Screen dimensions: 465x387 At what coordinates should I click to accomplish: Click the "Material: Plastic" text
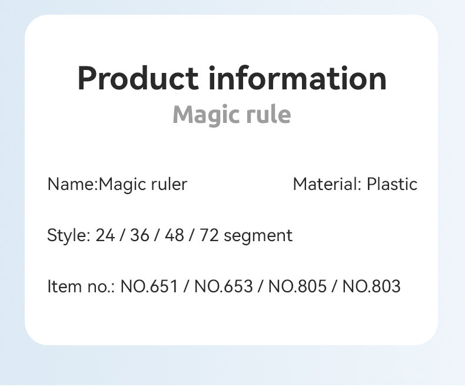pyautogui.click(x=355, y=185)
